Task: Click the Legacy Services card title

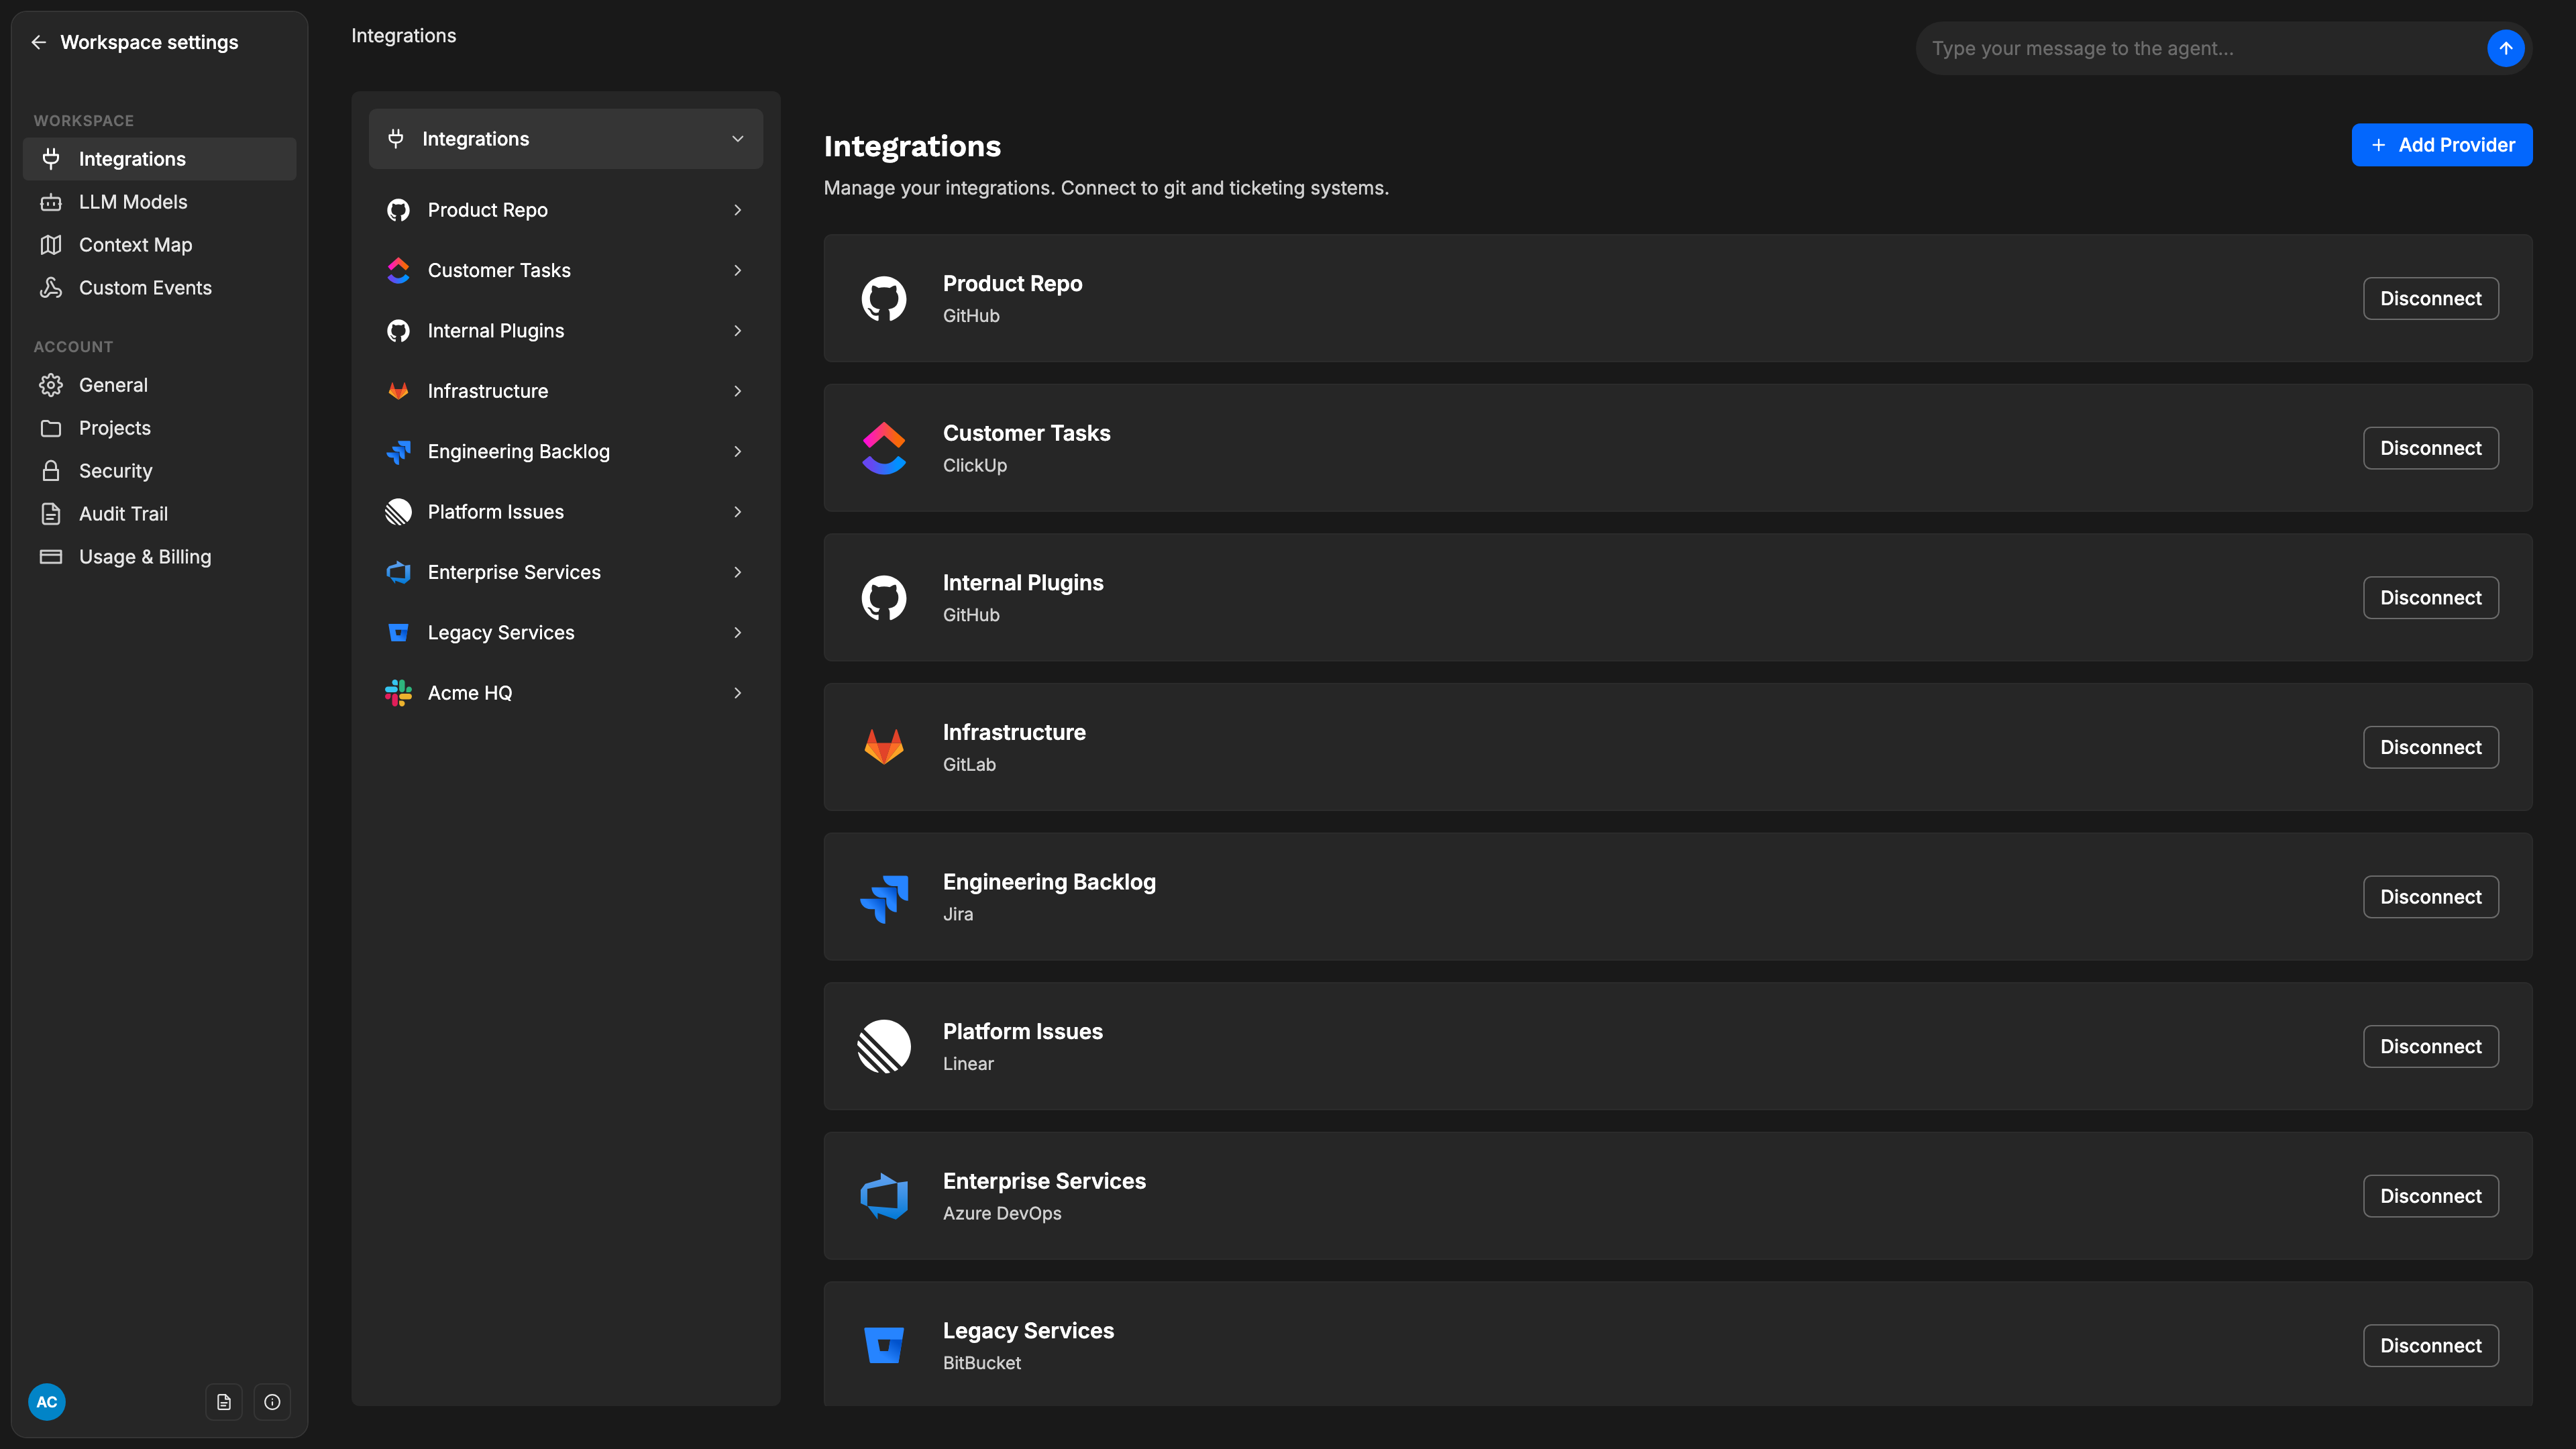Action: point(1028,1331)
